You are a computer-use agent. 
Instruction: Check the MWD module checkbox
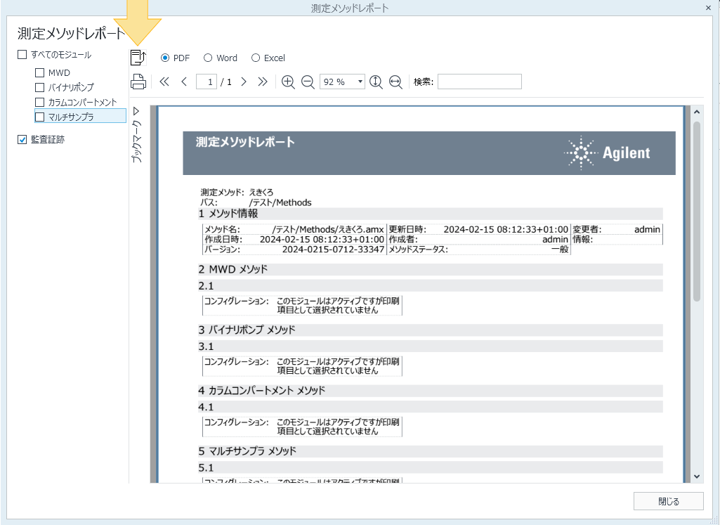40,72
